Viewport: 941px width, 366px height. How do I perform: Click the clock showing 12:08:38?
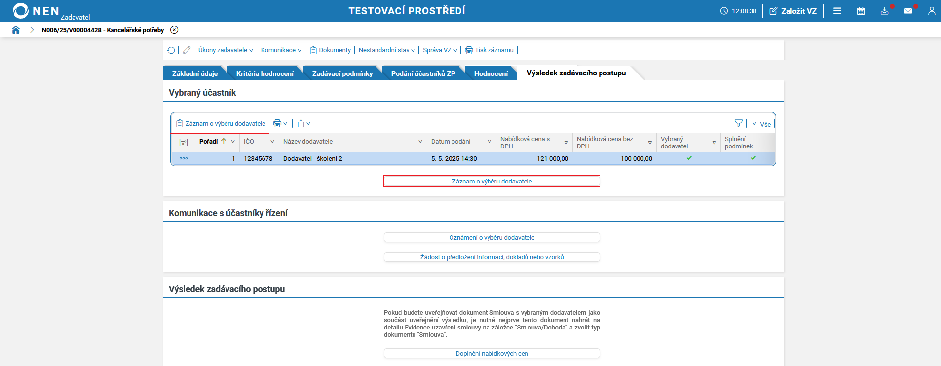pyautogui.click(x=738, y=11)
